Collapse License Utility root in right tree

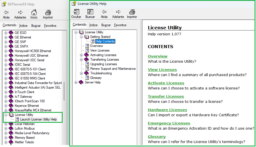[x=76, y=32]
